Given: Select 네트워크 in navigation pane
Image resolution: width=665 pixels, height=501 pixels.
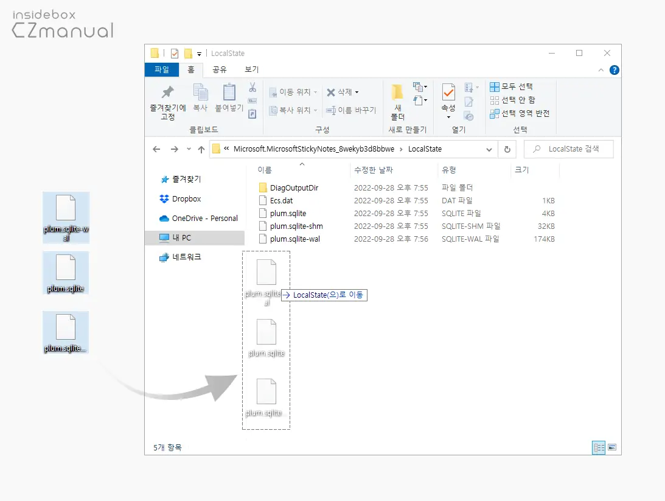Looking at the screenshot, I should click(181, 257).
